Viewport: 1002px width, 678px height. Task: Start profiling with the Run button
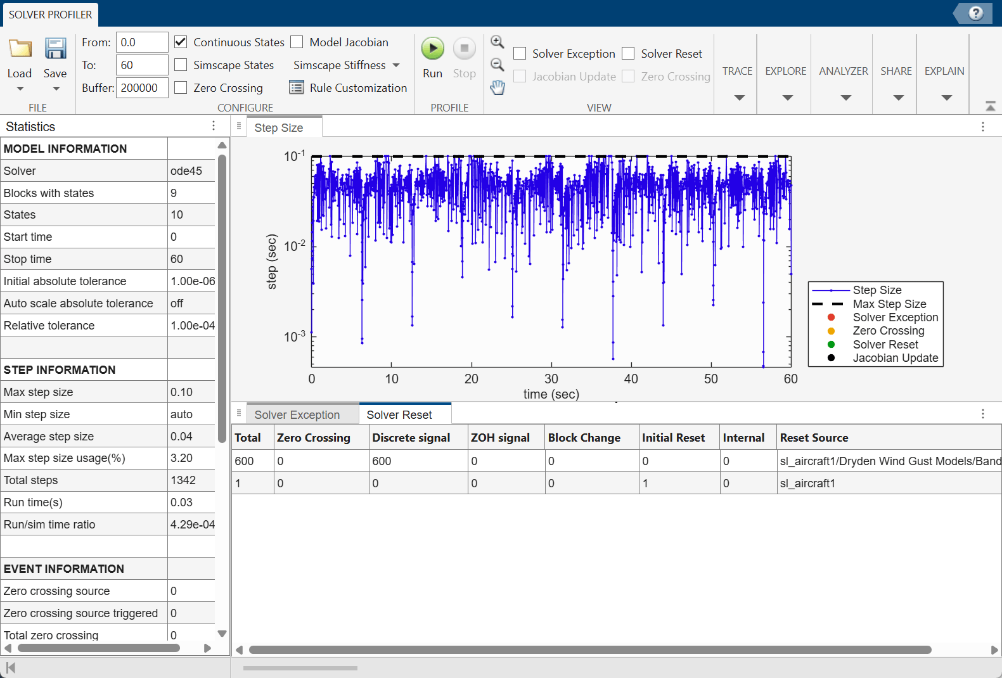coord(433,49)
